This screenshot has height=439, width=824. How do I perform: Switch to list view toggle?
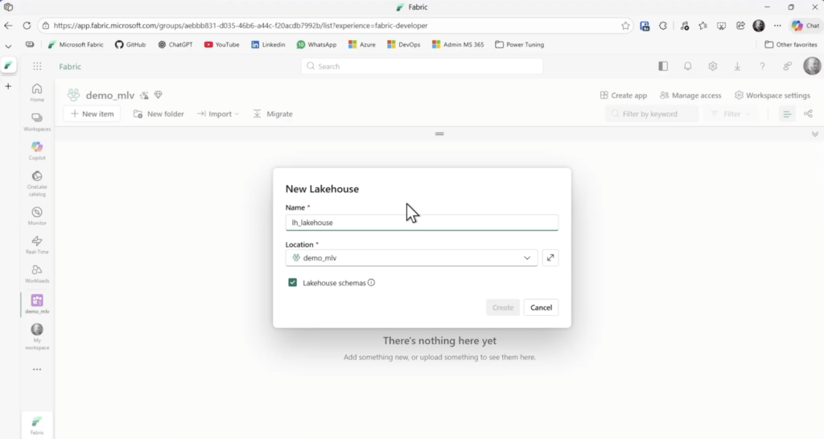pos(787,114)
